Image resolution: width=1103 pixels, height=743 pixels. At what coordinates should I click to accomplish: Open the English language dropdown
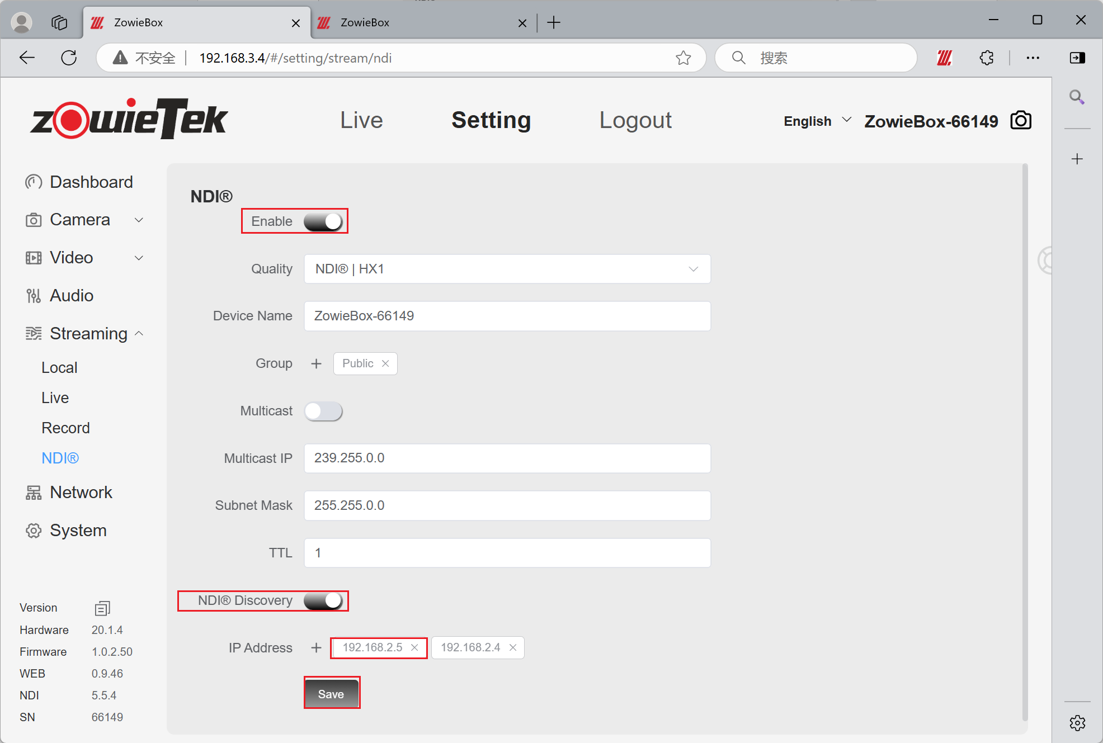click(x=817, y=121)
